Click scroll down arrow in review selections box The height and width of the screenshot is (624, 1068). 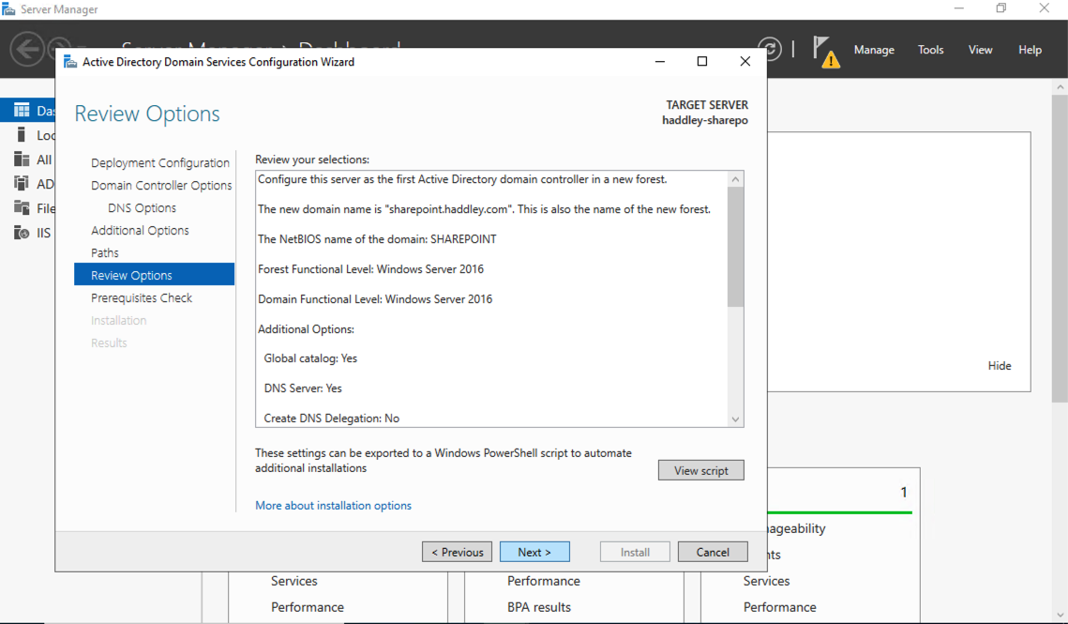[735, 419]
